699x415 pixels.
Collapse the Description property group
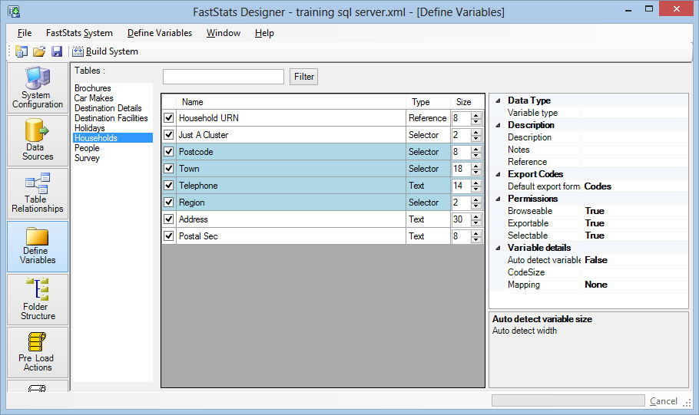(x=498, y=125)
